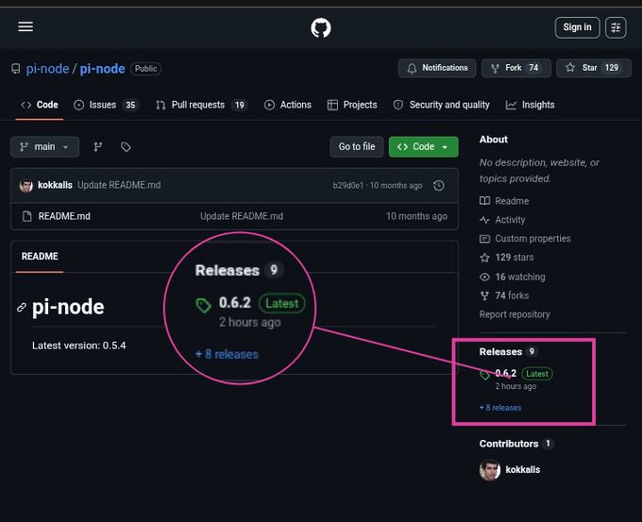This screenshot has height=522, width=642.
Task: Click the Pull requests count badge 19
Action: 240,105
